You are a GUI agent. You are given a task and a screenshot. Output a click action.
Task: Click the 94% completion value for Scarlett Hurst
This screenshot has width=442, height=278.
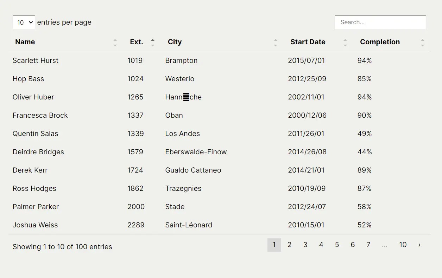click(x=364, y=60)
